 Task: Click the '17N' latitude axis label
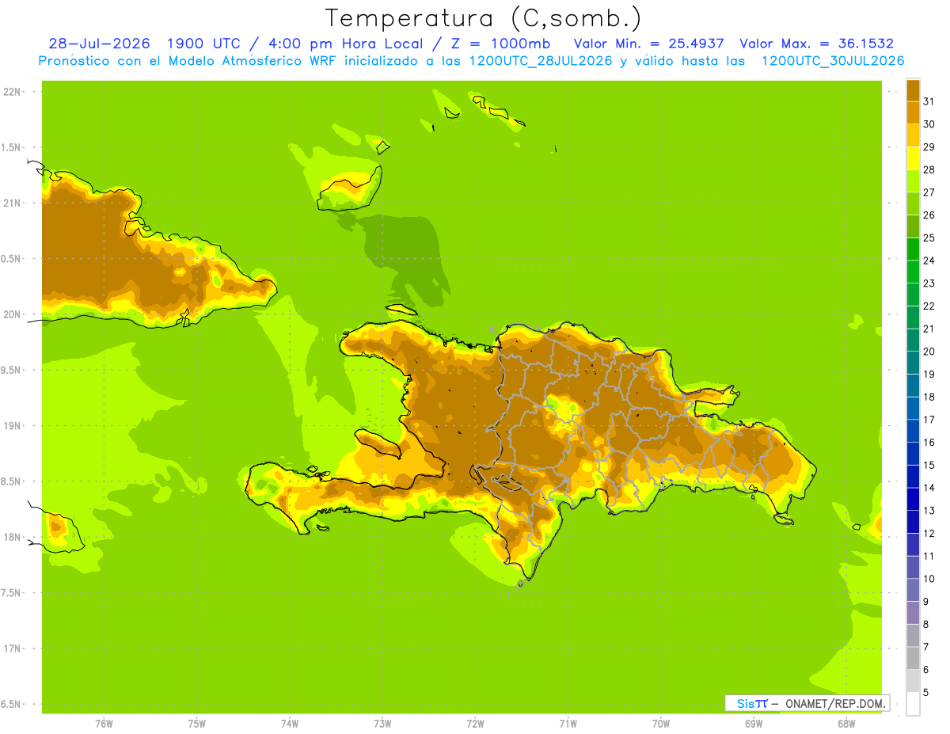[x=12, y=648]
